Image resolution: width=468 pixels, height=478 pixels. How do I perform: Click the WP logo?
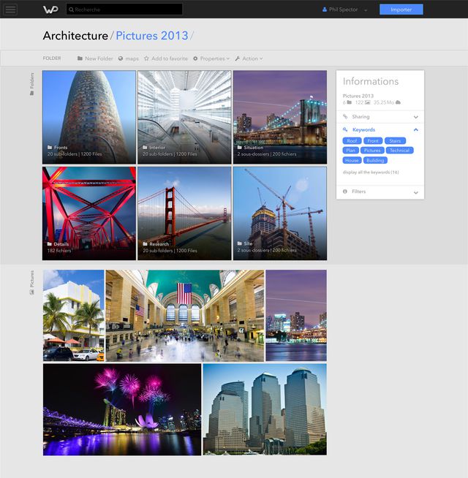pos(50,10)
